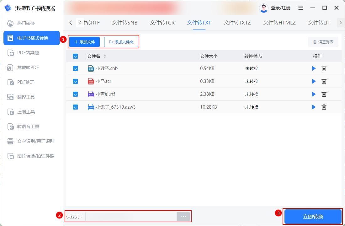Click the 迅捷电子书转换器 app logo

(x=8, y=8)
